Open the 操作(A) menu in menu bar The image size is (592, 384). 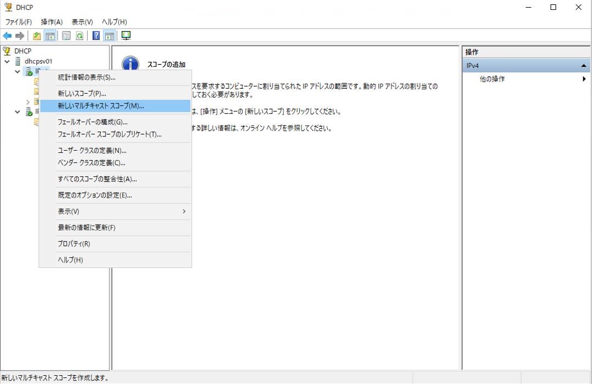pos(52,22)
